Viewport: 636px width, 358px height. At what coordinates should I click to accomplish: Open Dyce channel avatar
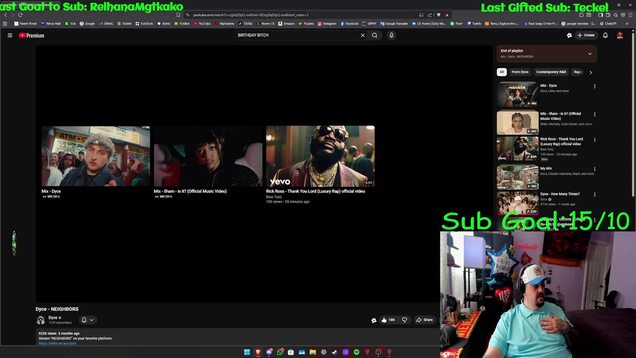(x=41, y=320)
